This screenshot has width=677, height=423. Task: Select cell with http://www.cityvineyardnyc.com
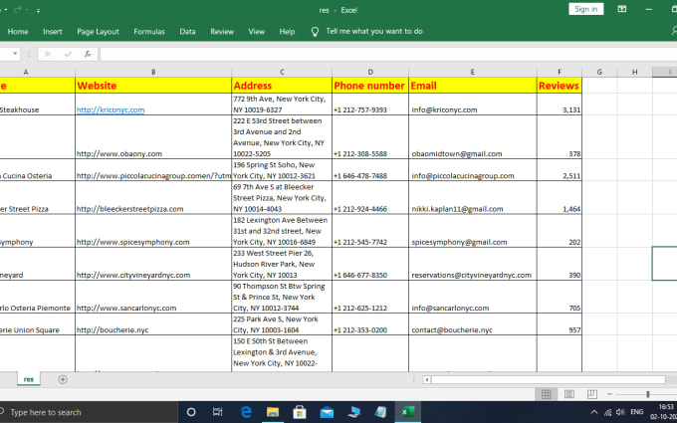coord(153,264)
